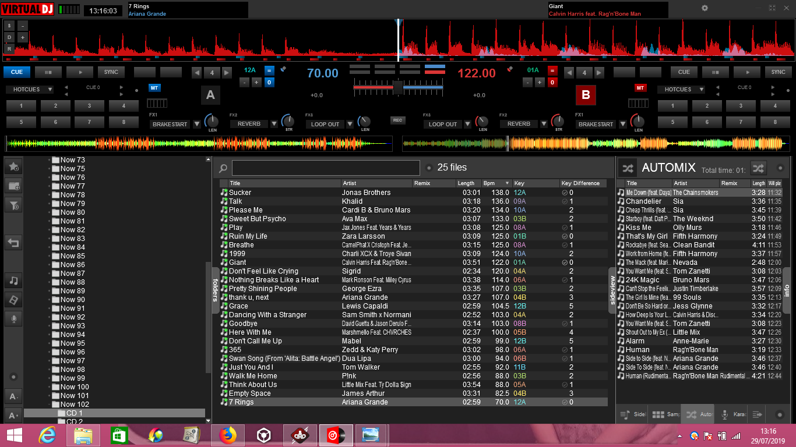
Task: Click deck B CUE button
Action: click(x=684, y=72)
